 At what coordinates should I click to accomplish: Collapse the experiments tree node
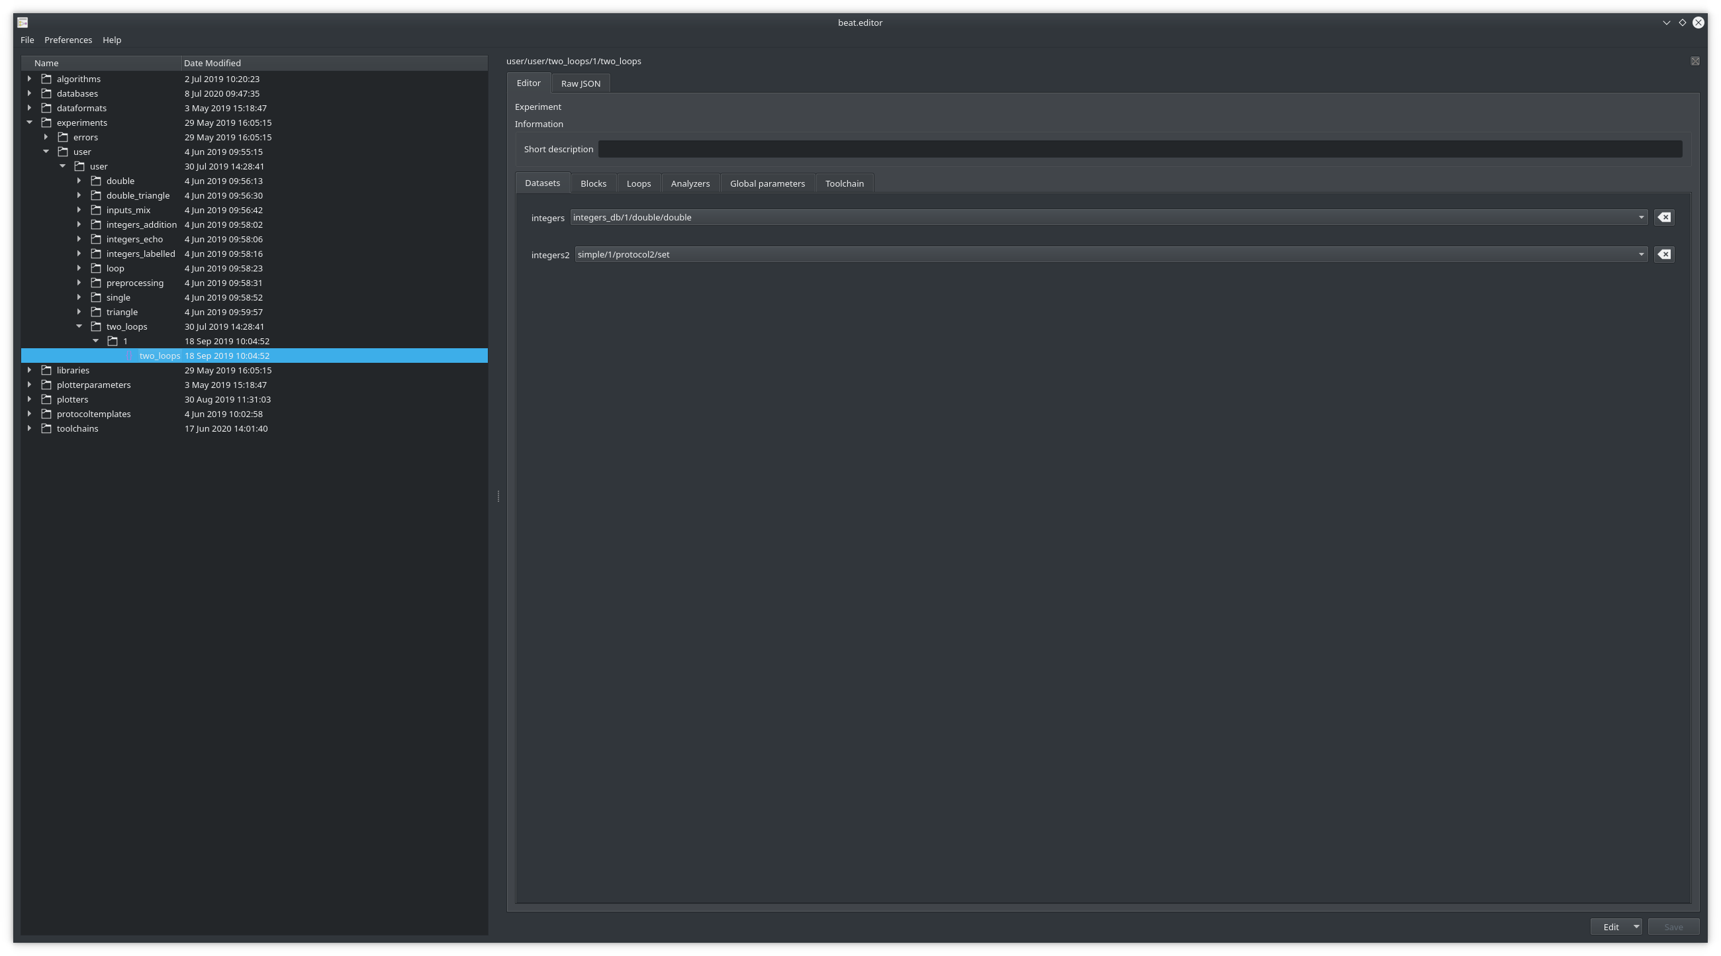tap(29, 122)
